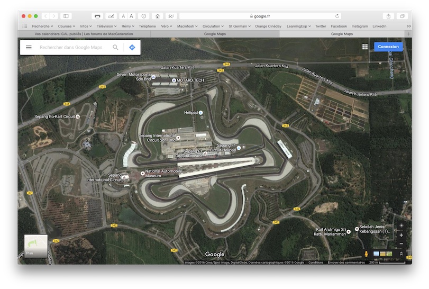Screen dimensions: 429x289
Task: Open the Rémy bookmarks folder
Action: coord(128,26)
